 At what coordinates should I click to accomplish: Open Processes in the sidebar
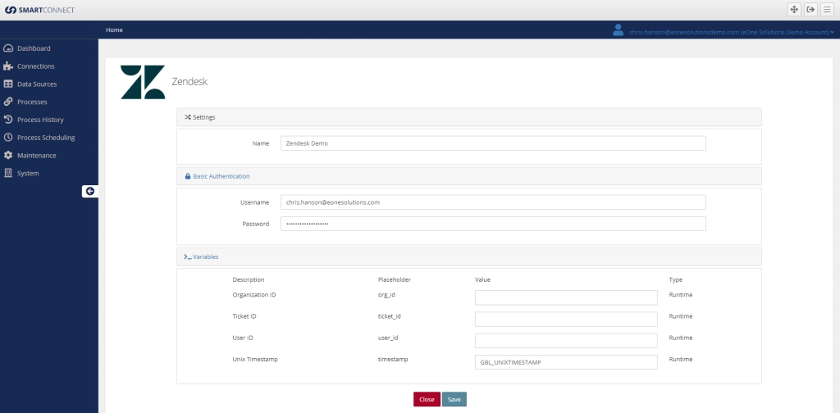pyautogui.click(x=32, y=102)
